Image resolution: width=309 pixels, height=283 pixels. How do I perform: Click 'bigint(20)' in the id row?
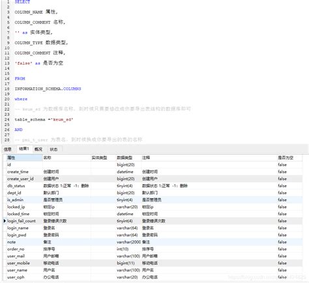[126, 165]
